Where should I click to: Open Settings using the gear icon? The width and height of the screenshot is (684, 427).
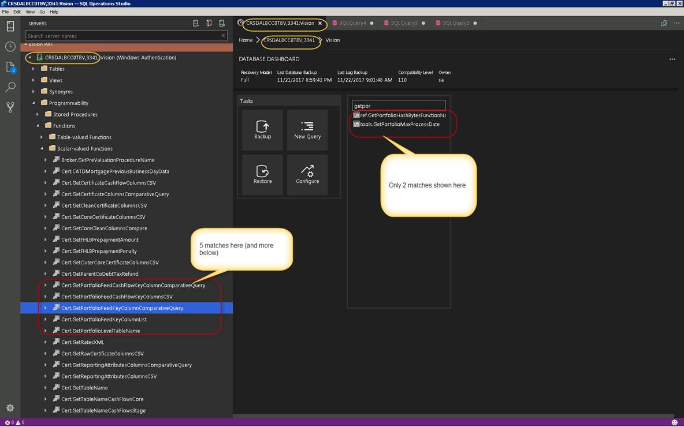[9, 407]
